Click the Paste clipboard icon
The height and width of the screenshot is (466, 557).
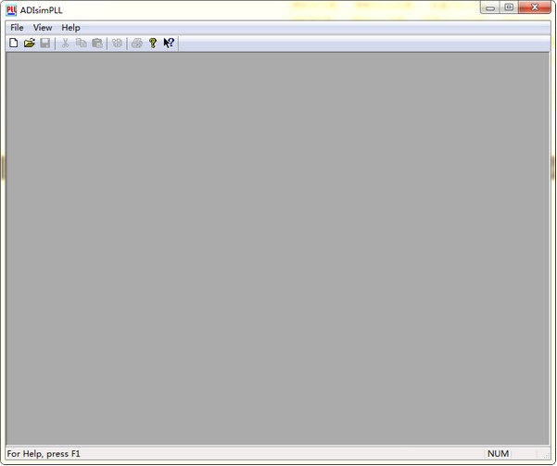(97, 43)
